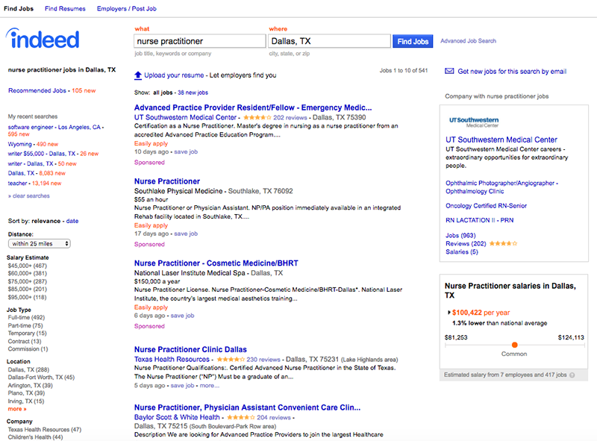Click the estimated salary help icon
Image resolution: width=597 pixels, height=441 pixels.
tap(572, 375)
